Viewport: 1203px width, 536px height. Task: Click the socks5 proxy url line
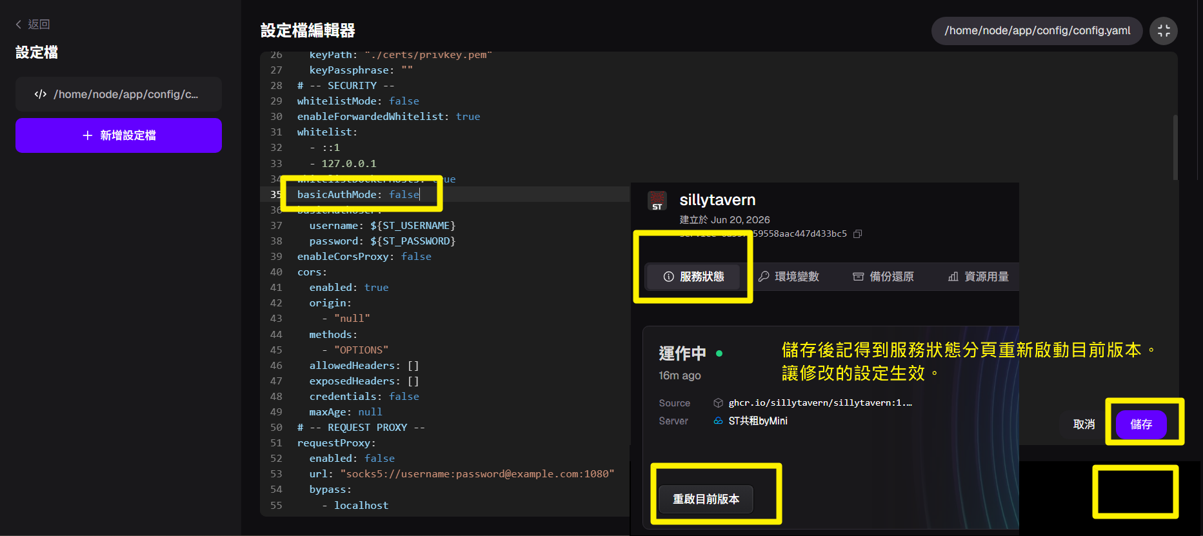[461, 474]
